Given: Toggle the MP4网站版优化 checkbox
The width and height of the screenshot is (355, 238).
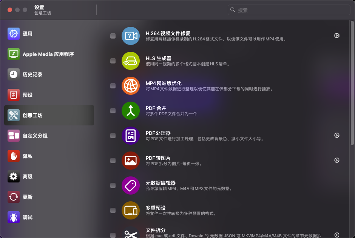Looking at the screenshot, I should [113, 86].
